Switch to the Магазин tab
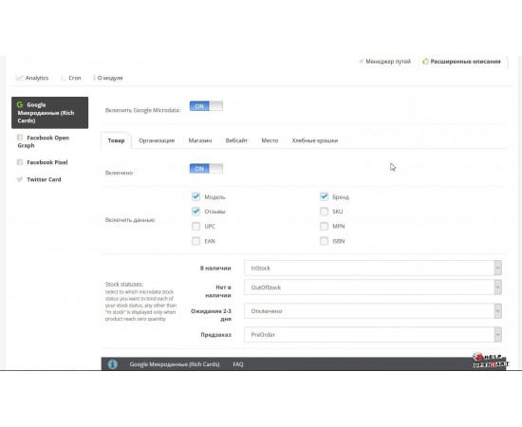Viewport: 522px width, 427px height. tap(200, 140)
